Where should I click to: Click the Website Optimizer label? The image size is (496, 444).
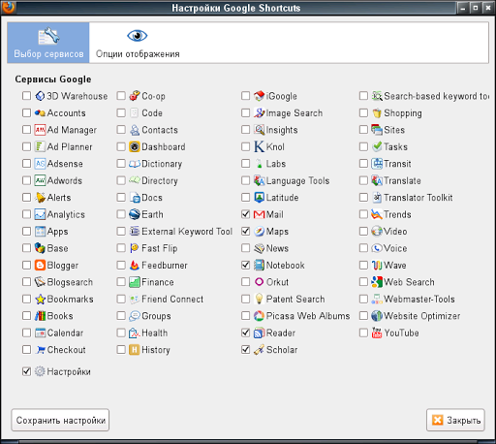pos(421,316)
